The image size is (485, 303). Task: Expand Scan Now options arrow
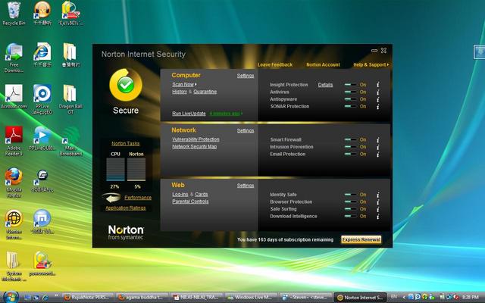(196, 85)
